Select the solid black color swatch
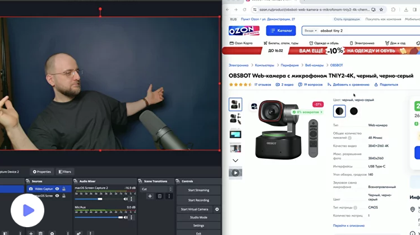The height and width of the screenshot is (235, 420). (354, 111)
